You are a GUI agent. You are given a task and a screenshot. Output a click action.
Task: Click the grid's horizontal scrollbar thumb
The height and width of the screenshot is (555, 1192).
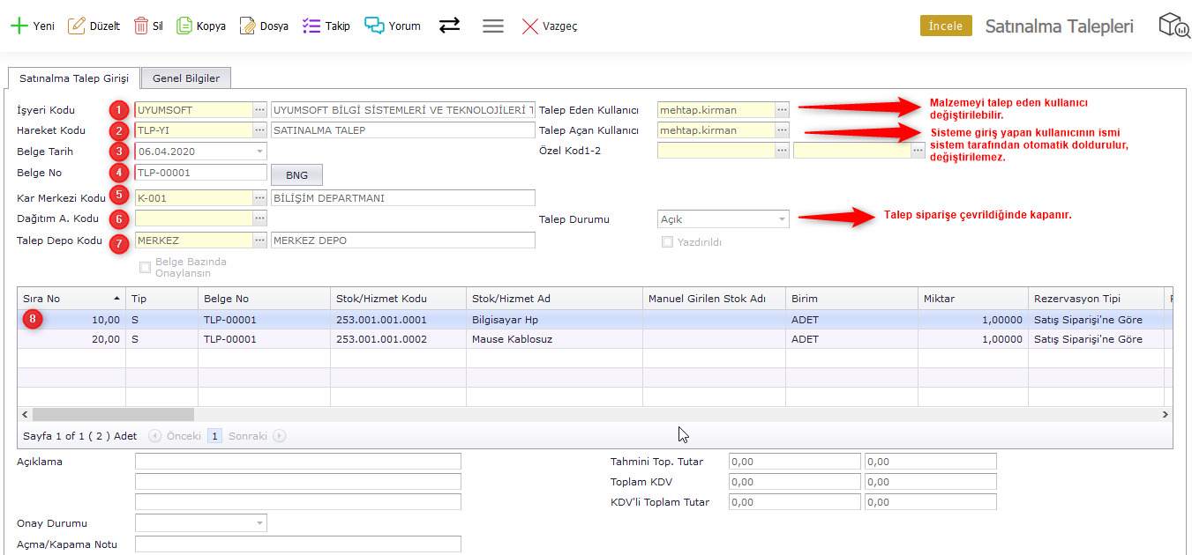click(x=113, y=414)
